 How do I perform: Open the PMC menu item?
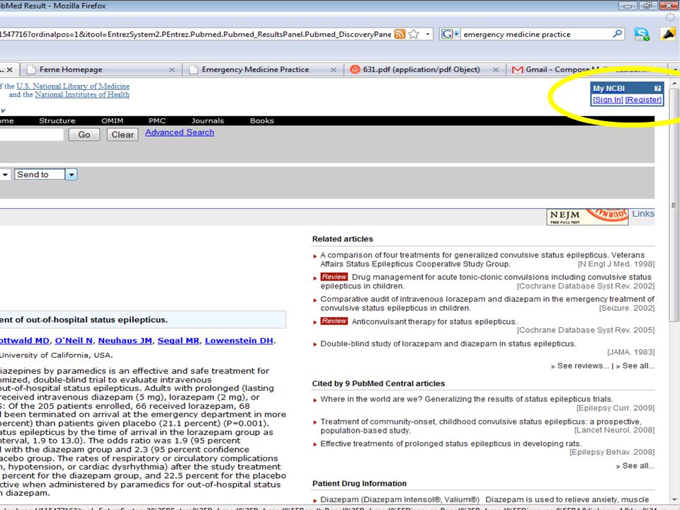pos(157,121)
